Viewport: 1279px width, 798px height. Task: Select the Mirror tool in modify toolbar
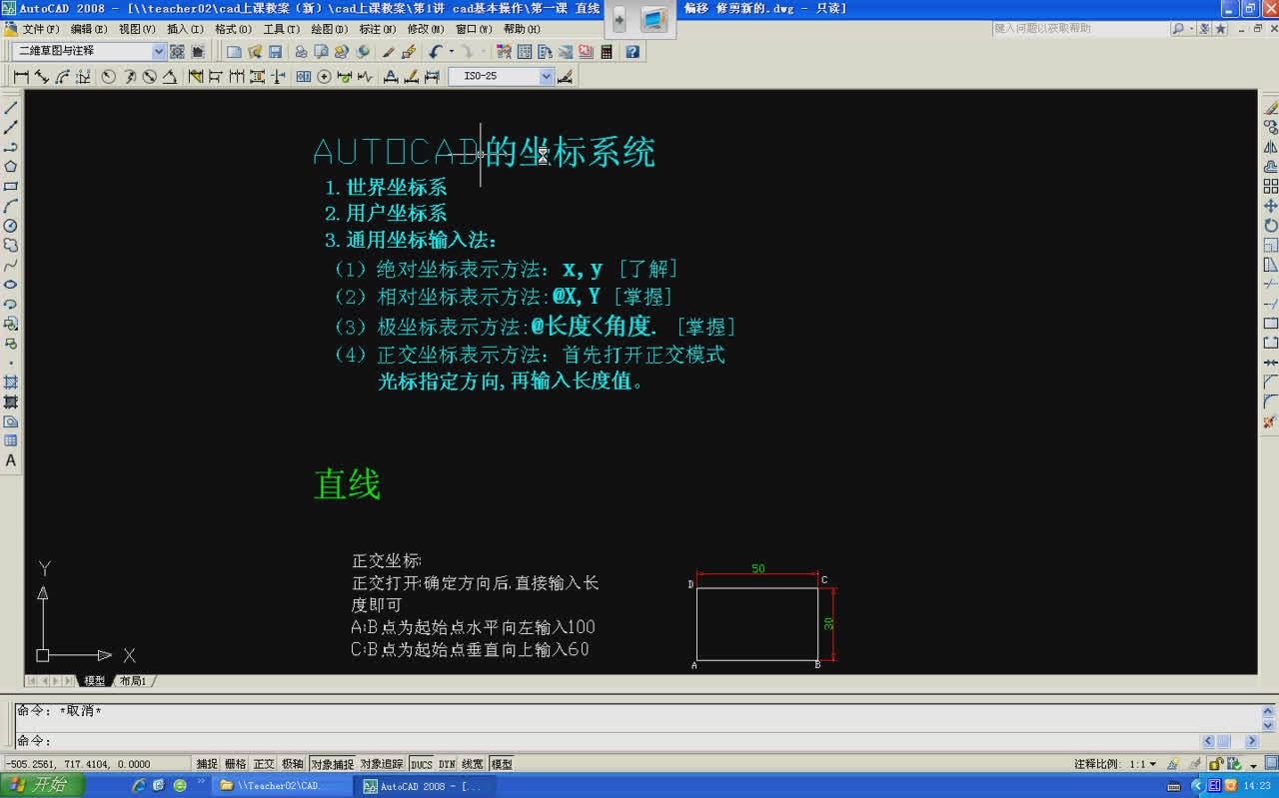pyautogui.click(x=1270, y=147)
